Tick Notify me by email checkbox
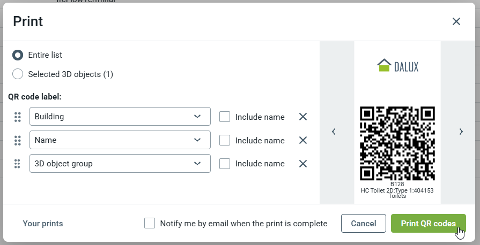This screenshot has width=480, height=245. coord(150,223)
